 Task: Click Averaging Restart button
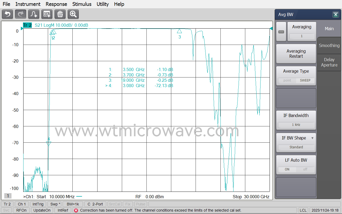pyautogui.click(x=296, y=54)
